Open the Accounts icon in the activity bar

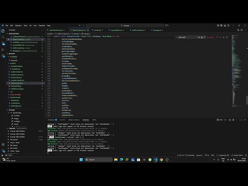pyautogui.click(x=3, y=145)
